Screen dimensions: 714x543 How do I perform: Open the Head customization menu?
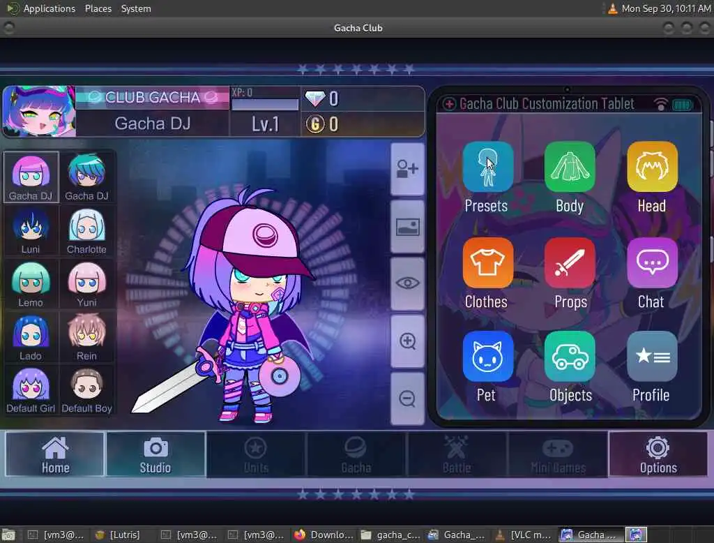click(x=652, y=166)
